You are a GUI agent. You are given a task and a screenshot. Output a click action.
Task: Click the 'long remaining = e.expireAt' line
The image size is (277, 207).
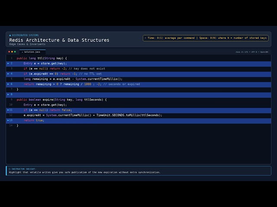(x=73, y=79)
